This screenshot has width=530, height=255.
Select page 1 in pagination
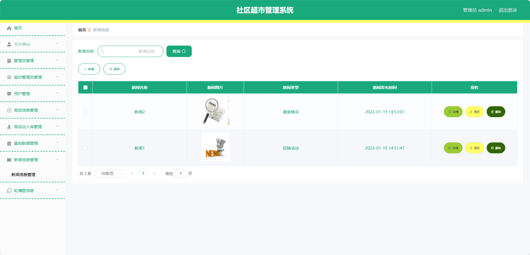click(x=143, y=174)
